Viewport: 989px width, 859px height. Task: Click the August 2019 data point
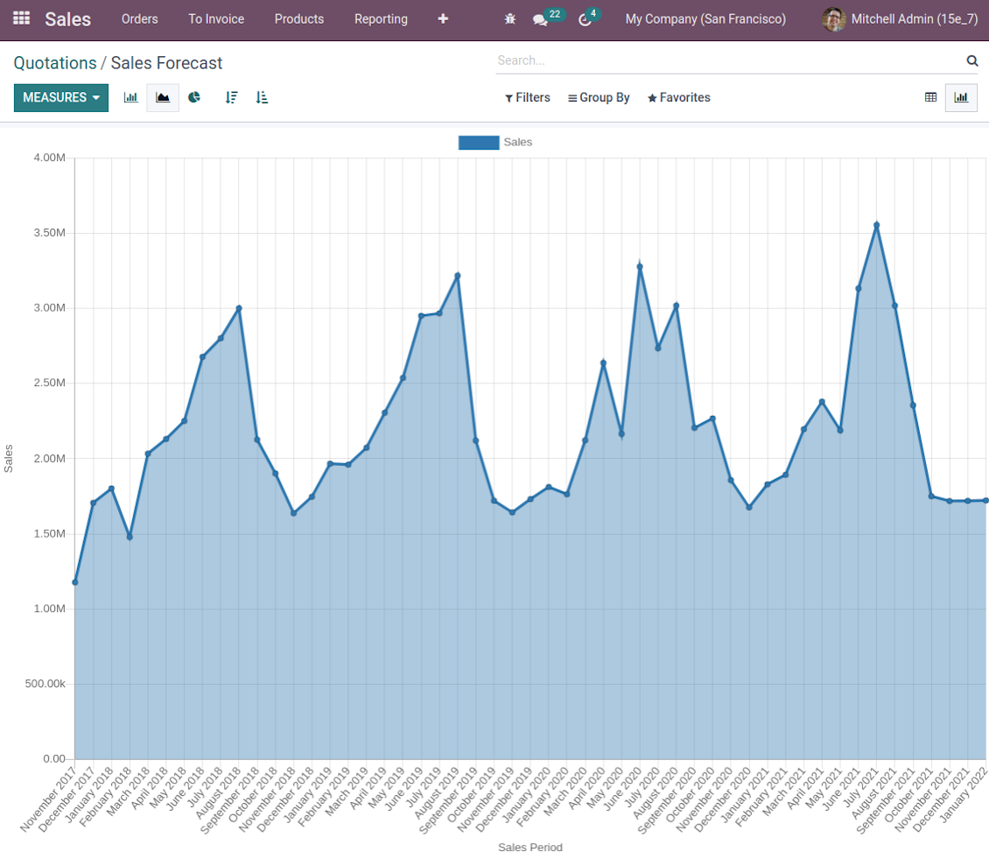[457, 275]
